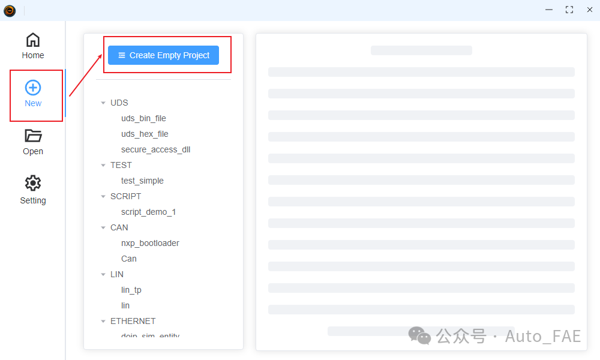600x360 pixels.
Task: Select the lin example below lin_tp
Action: (125, 305)
